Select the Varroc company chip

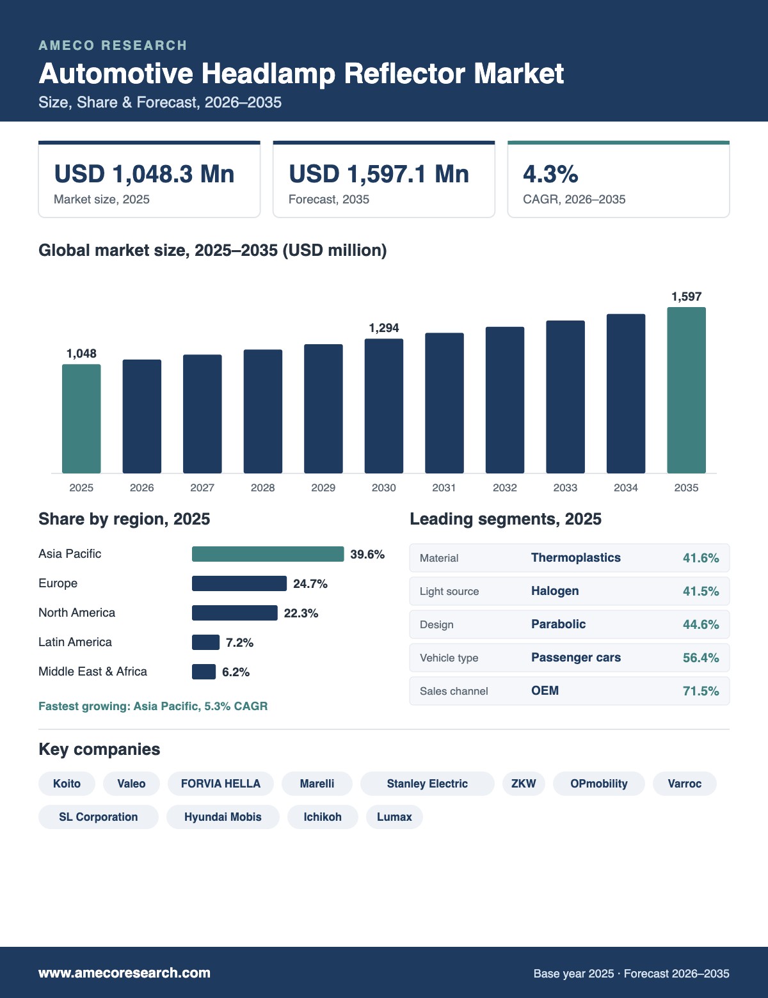685,784
